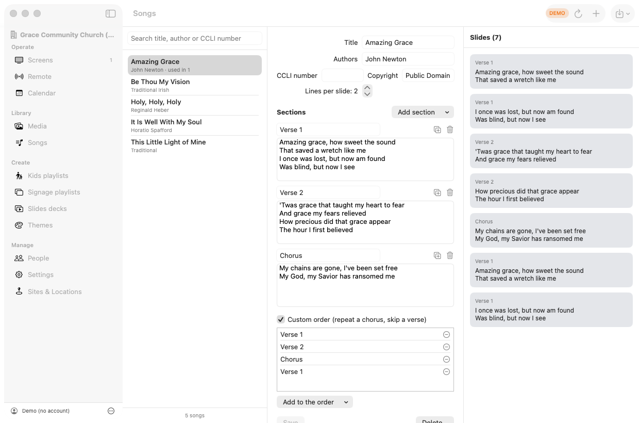Click the Slides decks icon
This screenshot has height=423, width=639.
point(19,208)
